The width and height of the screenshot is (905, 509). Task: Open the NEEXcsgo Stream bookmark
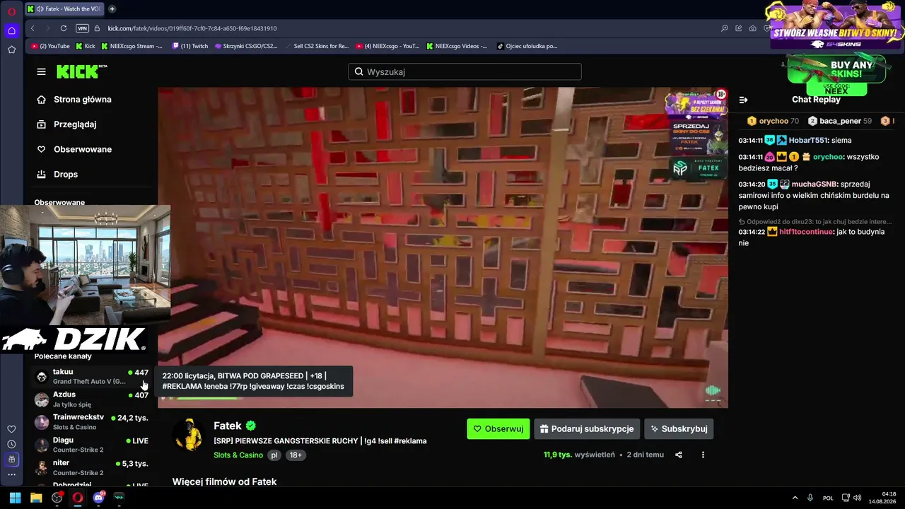point(132,46)
